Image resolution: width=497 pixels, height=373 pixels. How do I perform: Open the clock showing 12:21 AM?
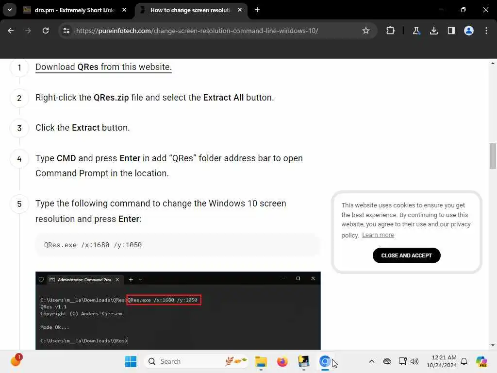coord(442,361)
